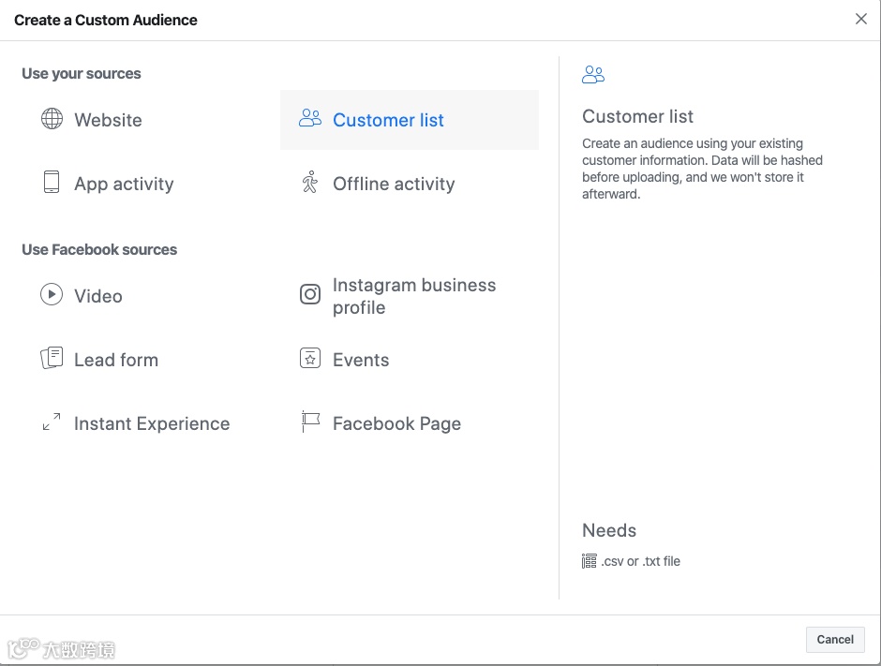Click the large people icon in details panel

593,74
